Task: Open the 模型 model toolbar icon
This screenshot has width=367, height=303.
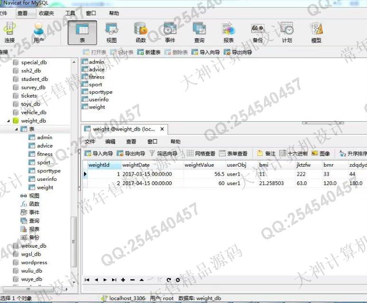Action: click(316, 33)
